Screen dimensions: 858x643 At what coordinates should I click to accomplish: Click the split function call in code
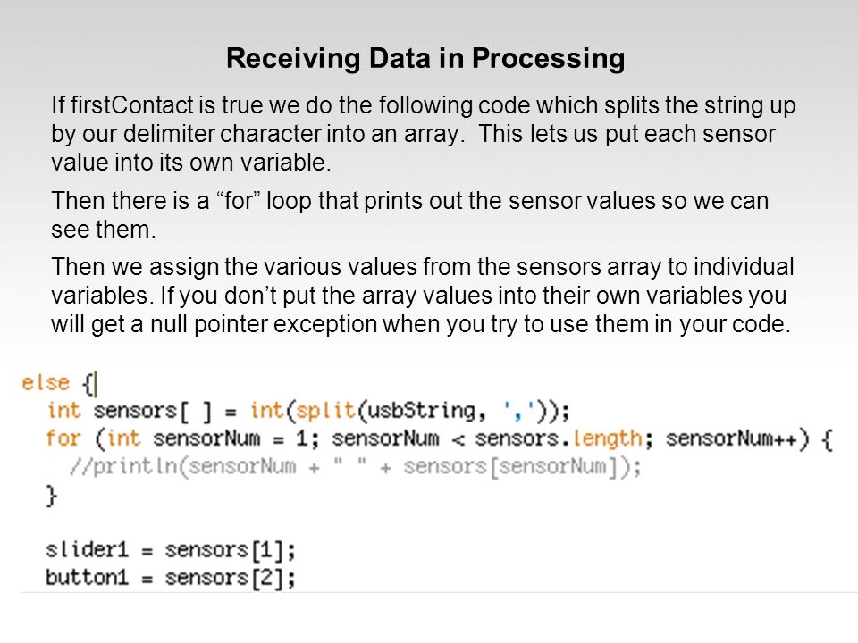pos(325,411)
